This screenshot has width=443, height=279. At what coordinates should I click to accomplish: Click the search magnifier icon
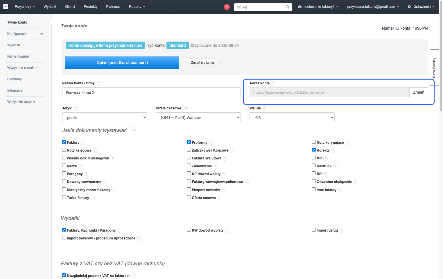(287, 7)
